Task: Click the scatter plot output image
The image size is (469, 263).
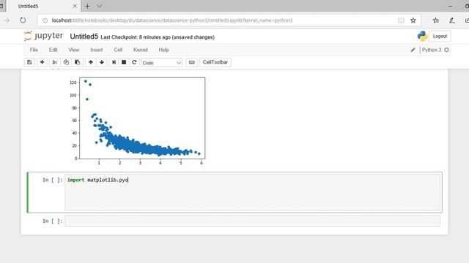Action: pos(137,121)
